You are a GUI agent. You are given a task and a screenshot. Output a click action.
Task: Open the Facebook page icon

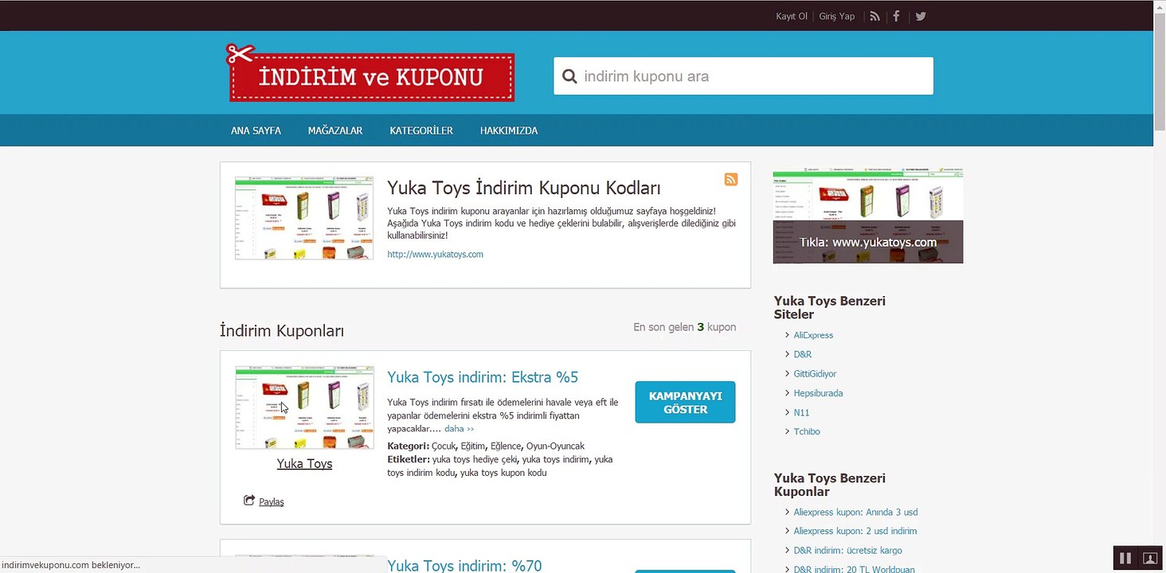(896, 16)
